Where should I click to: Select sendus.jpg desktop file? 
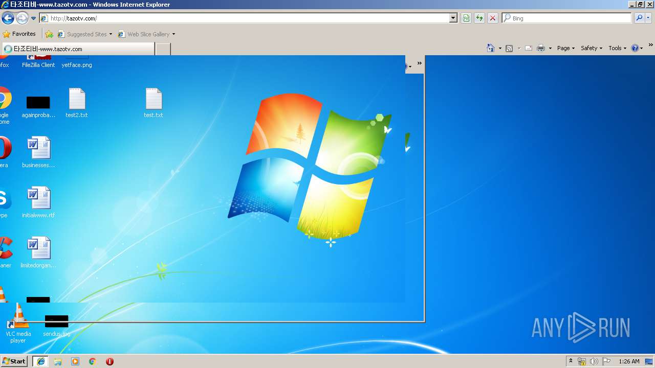[x=57, y=325]
